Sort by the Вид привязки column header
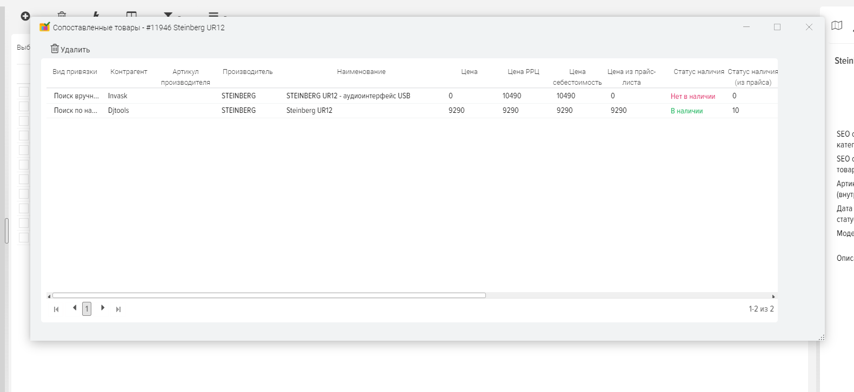Screen dimensions: 854x392 [x=75, y=72]
